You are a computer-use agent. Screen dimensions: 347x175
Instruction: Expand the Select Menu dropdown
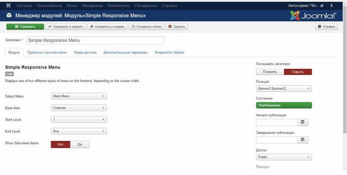coord(79,96)
